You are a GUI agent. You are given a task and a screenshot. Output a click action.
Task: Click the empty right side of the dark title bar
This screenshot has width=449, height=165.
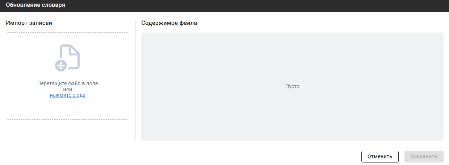(x=326, y=5)
